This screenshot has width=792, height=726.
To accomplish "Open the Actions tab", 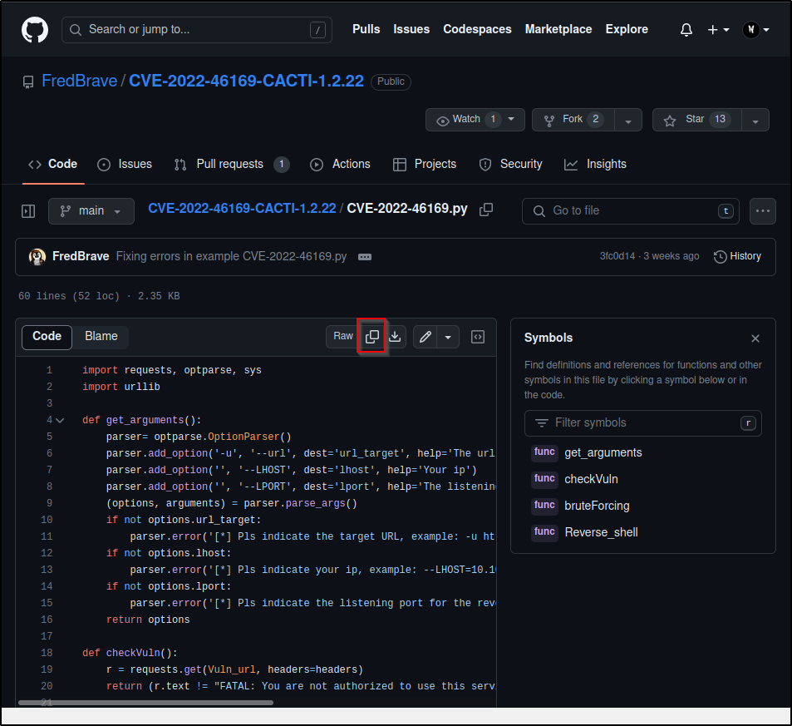I will pos(340,165).
